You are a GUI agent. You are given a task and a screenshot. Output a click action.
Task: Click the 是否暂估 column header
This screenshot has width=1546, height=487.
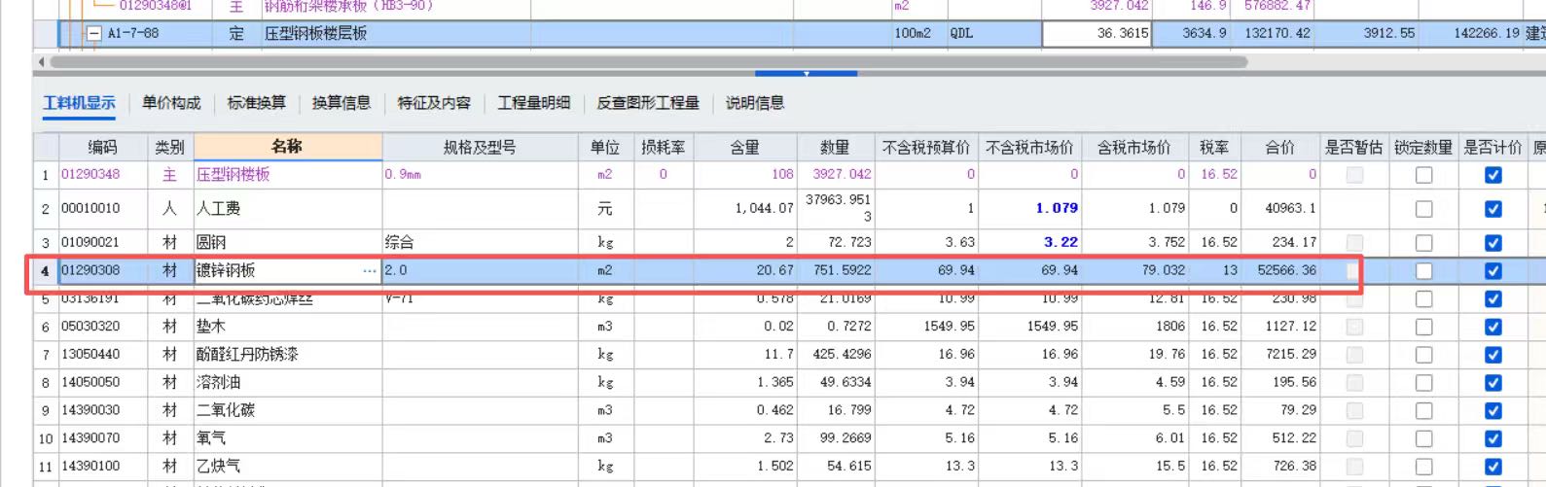[1353, 147]
